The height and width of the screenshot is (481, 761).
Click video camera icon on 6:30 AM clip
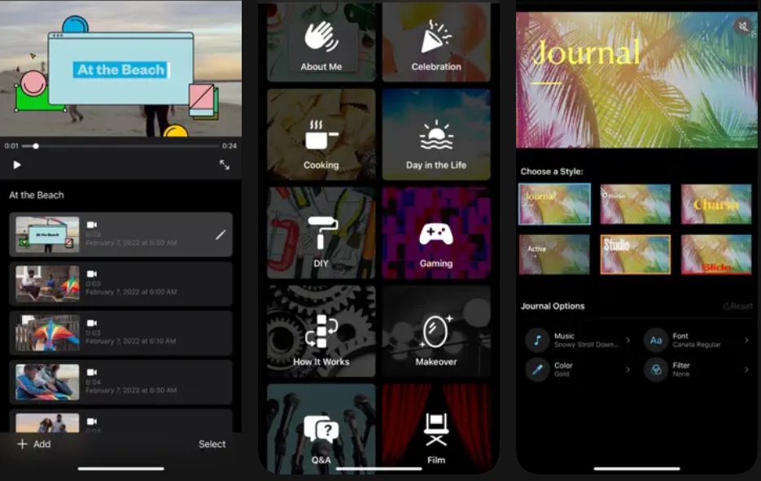92,372
